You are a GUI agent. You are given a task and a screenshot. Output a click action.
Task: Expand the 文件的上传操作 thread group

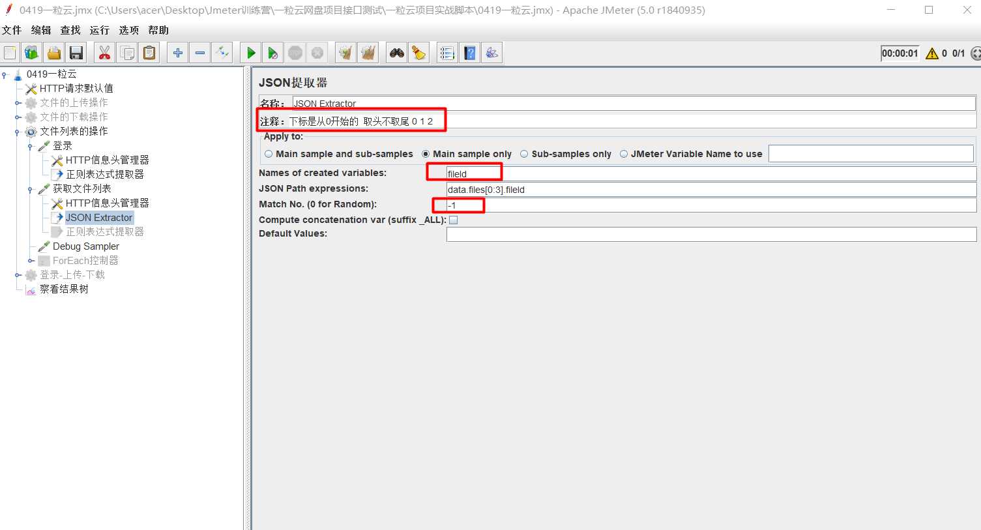pyautogui.click(x=18, y=103)
